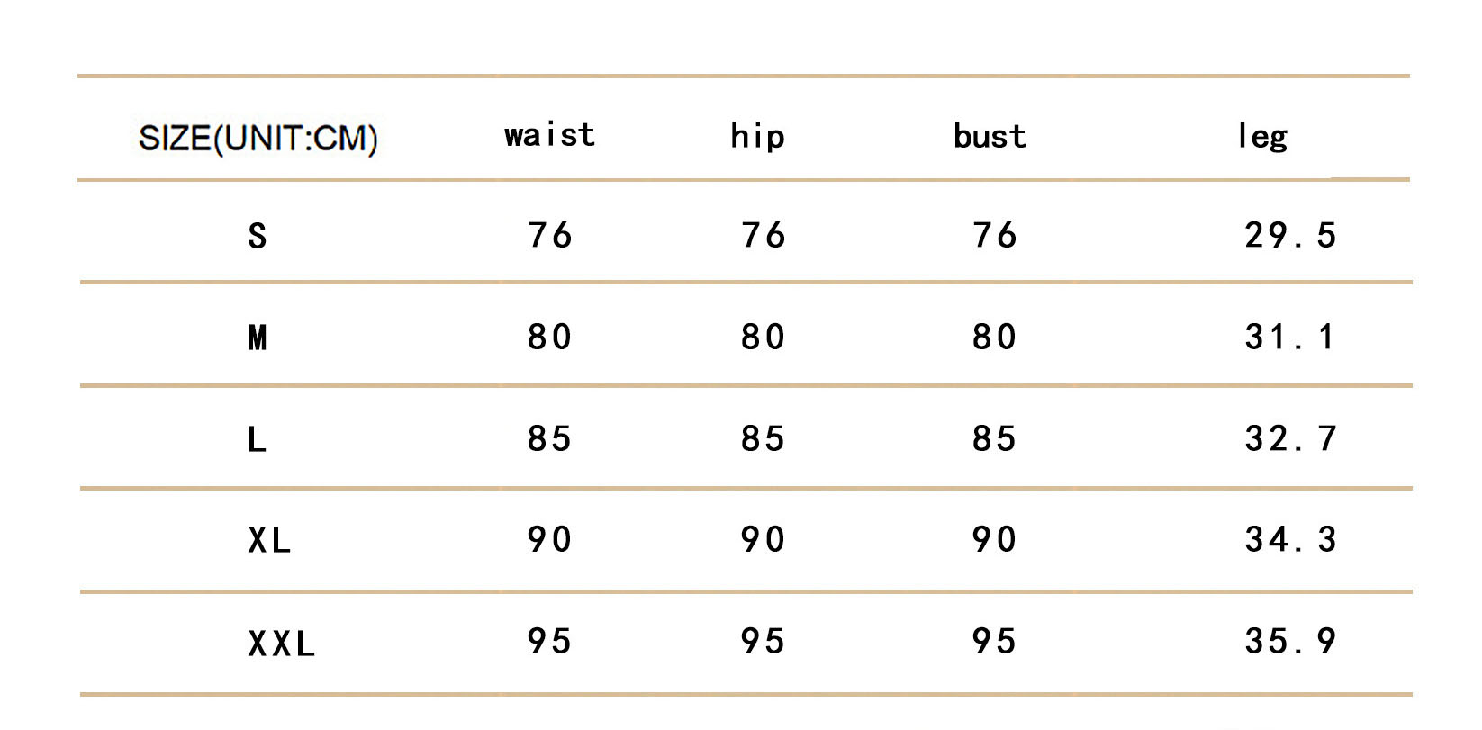Screen dimensions: 1482x730
Task: Click the XL size row label
Action: (x=269, y=541)
